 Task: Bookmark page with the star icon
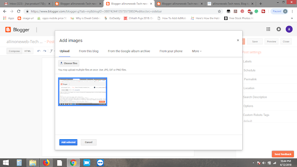tap(220, 11)
